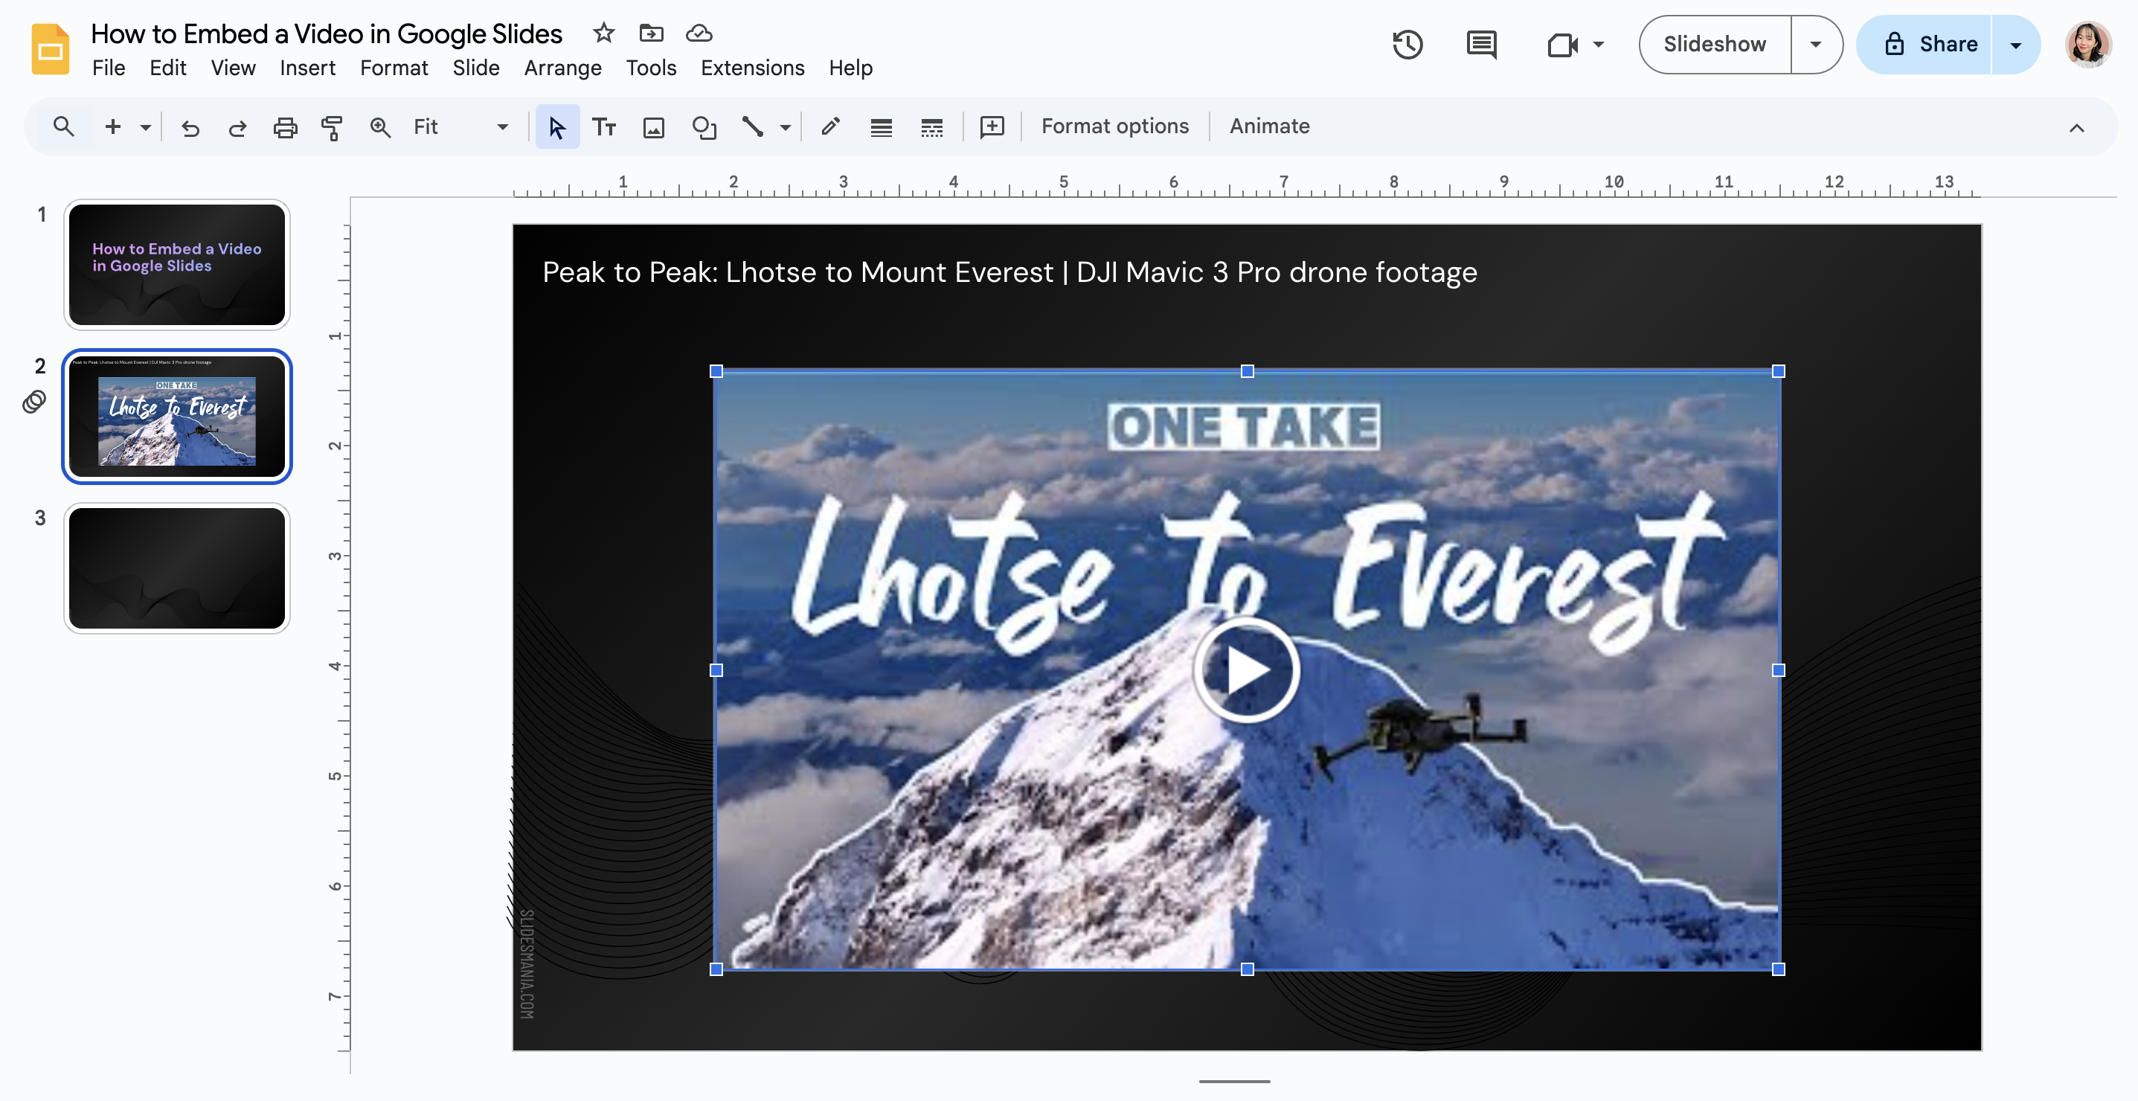This screenshot has width=2138, height=1101.
Task: Click the video call camera icon
Action: point(1562,44)
